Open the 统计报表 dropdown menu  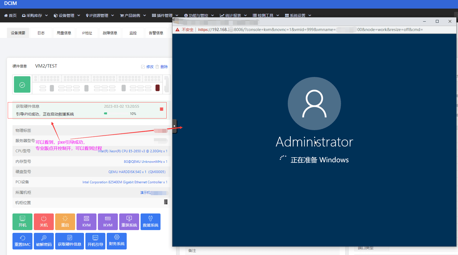pos(233,16)
